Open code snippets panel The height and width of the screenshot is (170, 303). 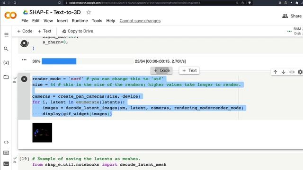pyautogui.click(x=6, y=142)
